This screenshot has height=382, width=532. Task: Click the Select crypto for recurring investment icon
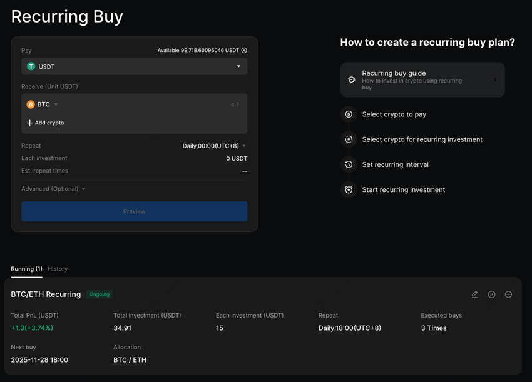349,139
